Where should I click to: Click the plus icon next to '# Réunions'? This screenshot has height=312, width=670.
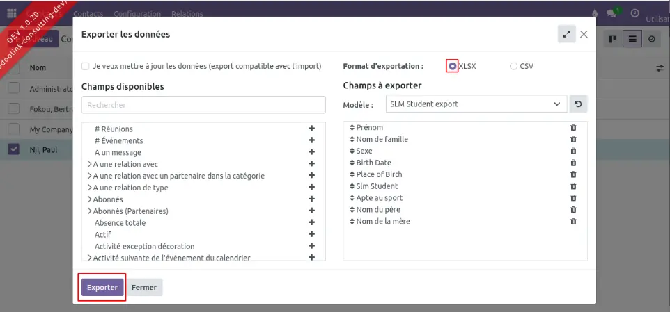(311, 129)
